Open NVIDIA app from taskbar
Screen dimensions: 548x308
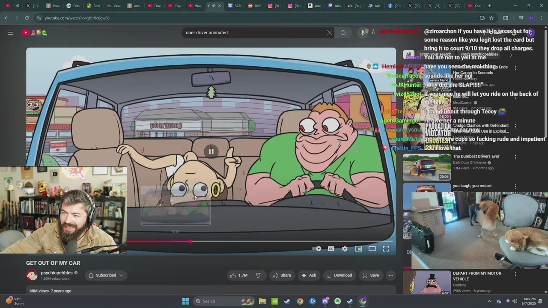click(274, 301)
